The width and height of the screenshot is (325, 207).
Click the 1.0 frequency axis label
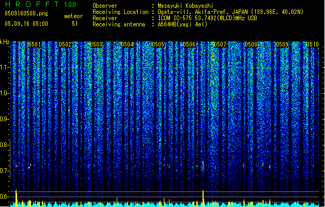click(4, 93)
